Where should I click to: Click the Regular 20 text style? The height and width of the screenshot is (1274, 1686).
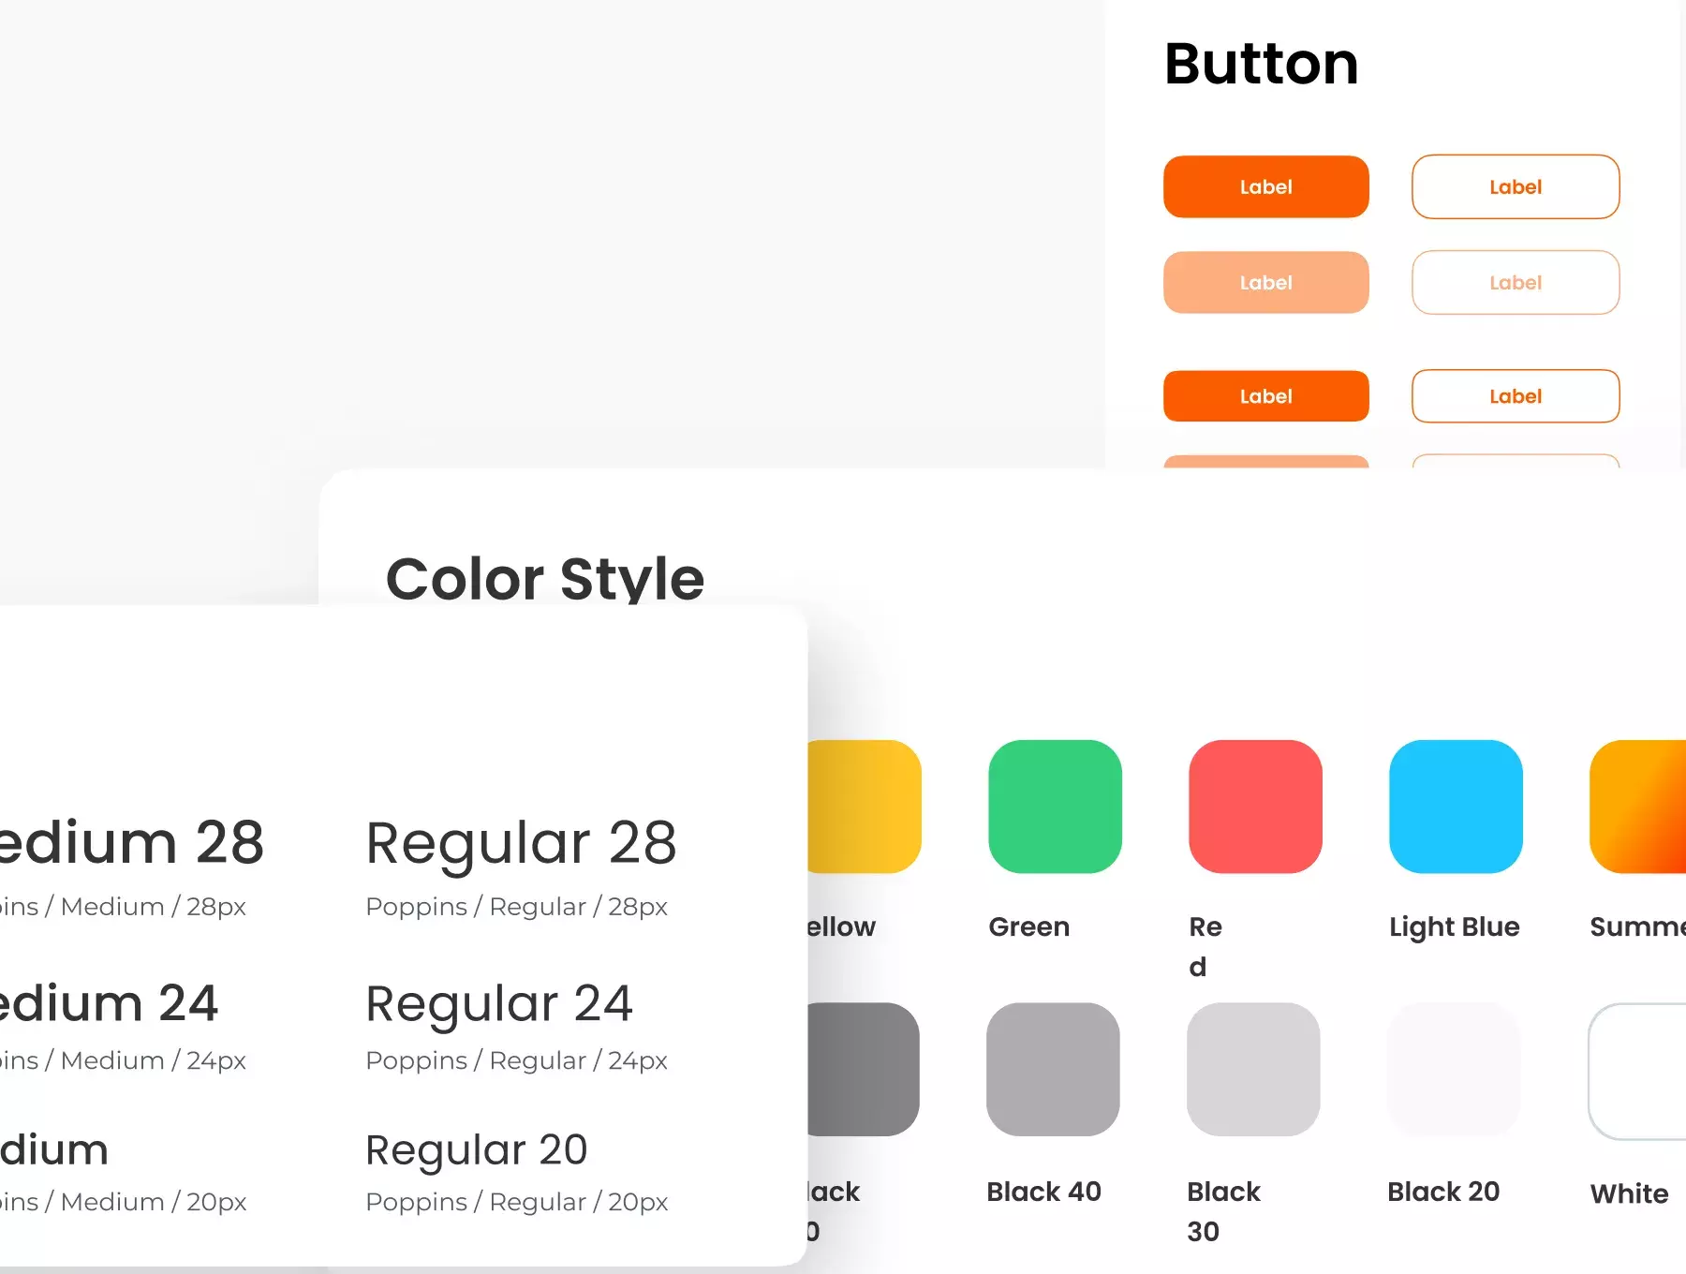477,1149
